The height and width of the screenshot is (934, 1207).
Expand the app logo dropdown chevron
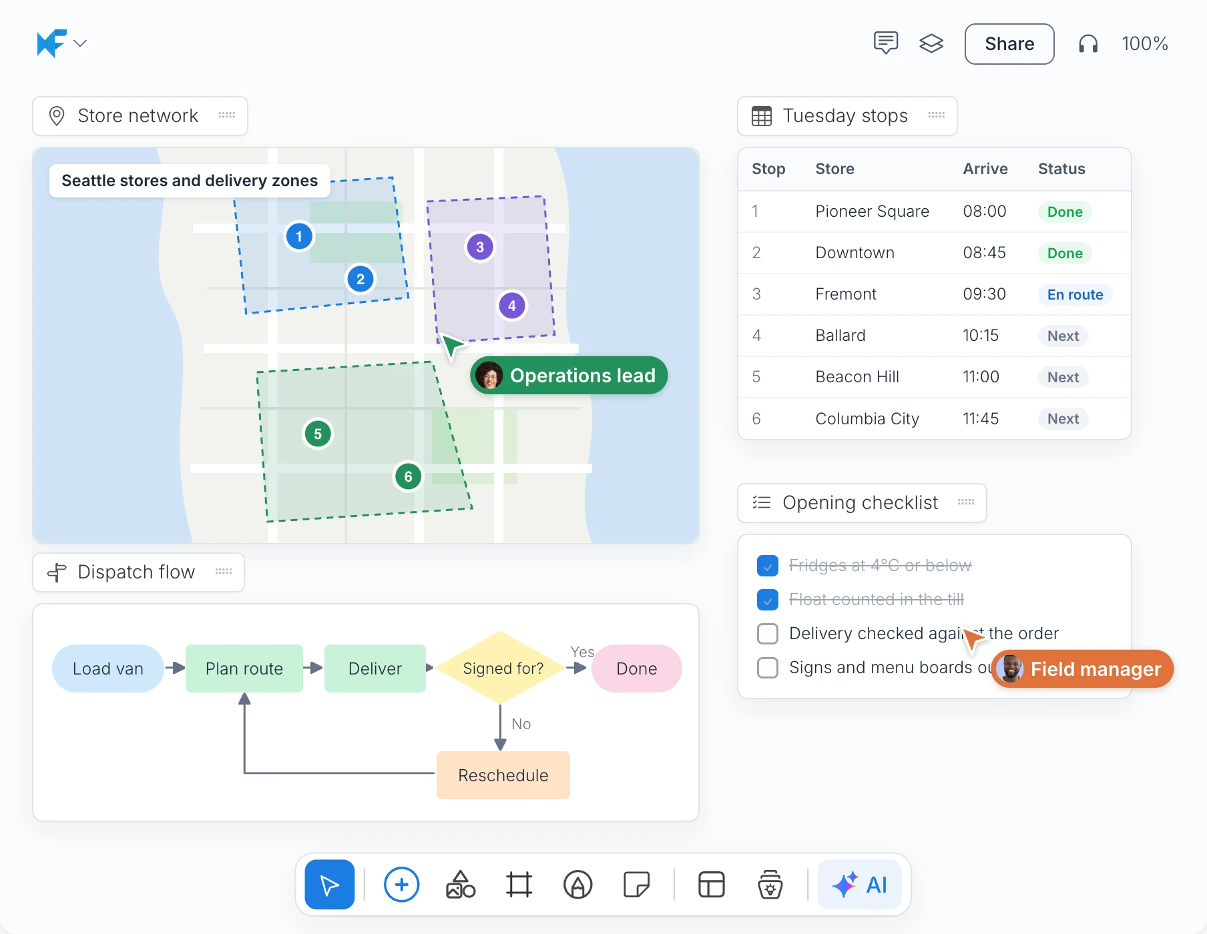tap(80, 43)
